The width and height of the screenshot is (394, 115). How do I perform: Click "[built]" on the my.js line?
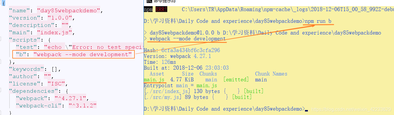point(242,97)
